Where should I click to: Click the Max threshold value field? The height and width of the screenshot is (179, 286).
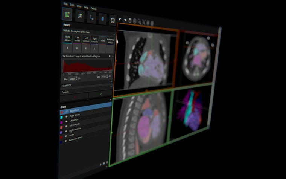pos(104,77)
